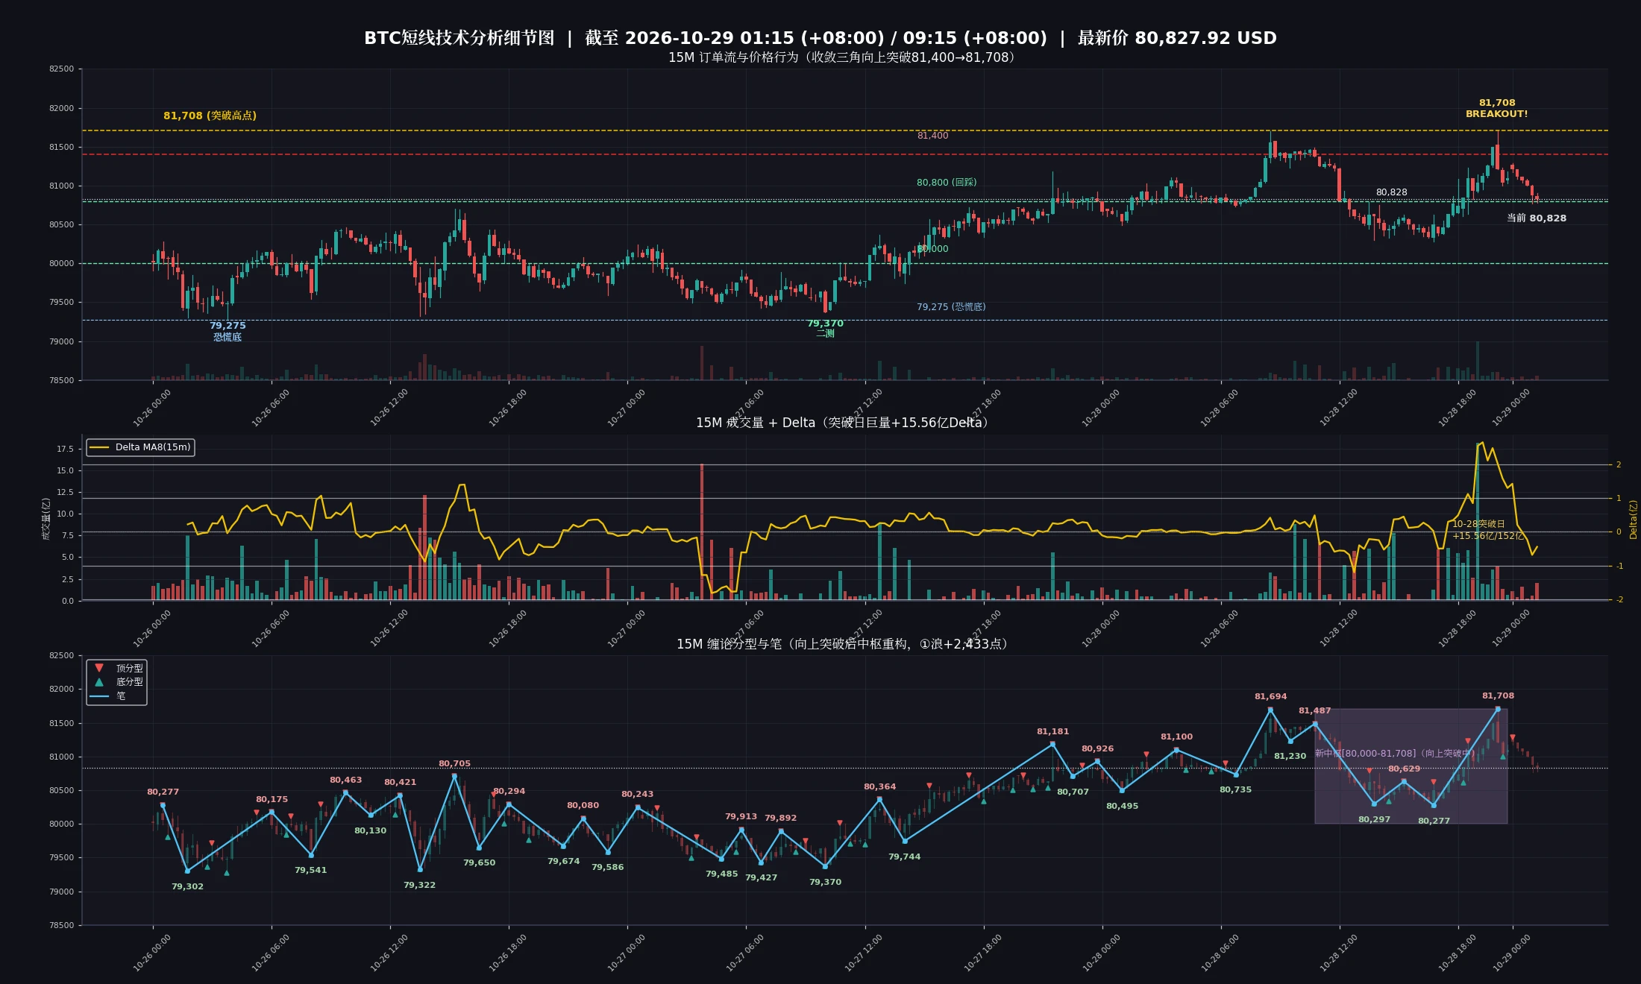Click the '80,735' trough label
1641x984 pixels.
1235,789
